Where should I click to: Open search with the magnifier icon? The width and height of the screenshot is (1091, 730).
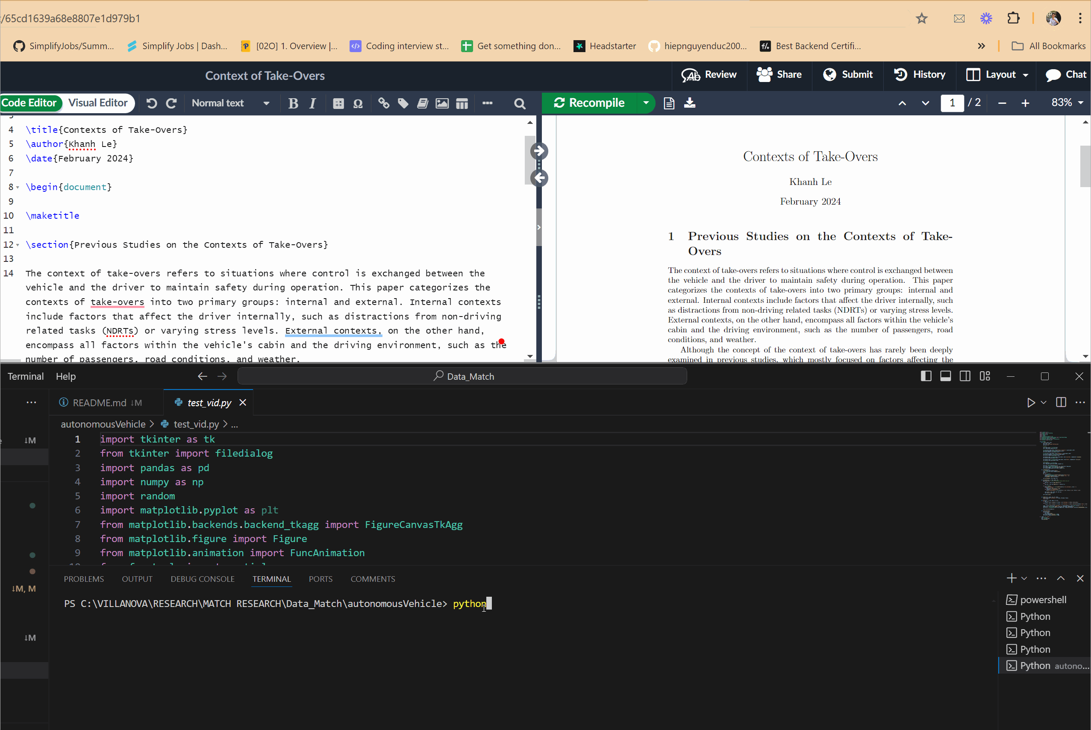tap(520, 103)
